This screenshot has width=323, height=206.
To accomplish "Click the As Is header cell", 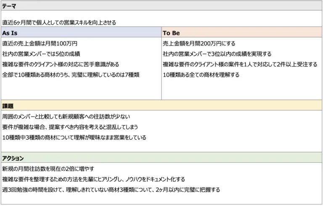I will coord(81,32).
